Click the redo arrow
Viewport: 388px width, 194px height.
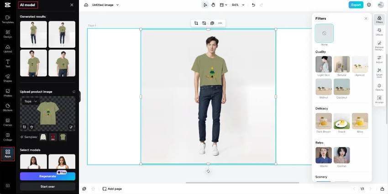click(261, 5)
